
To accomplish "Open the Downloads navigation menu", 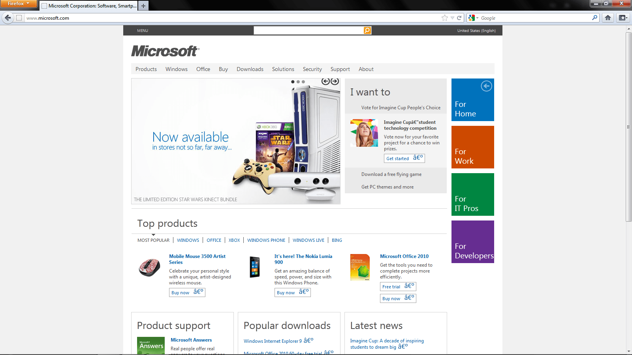I will (250, 69).
